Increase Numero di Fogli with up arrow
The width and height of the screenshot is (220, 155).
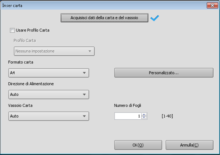pos(144,115)
